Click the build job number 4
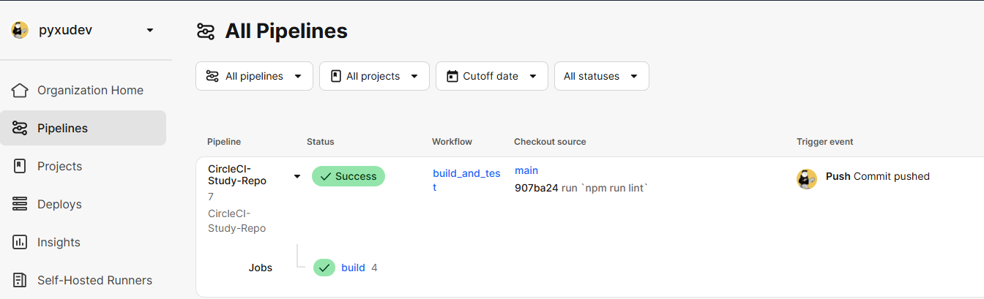The image size is (984, 299). tap(374, 268)
